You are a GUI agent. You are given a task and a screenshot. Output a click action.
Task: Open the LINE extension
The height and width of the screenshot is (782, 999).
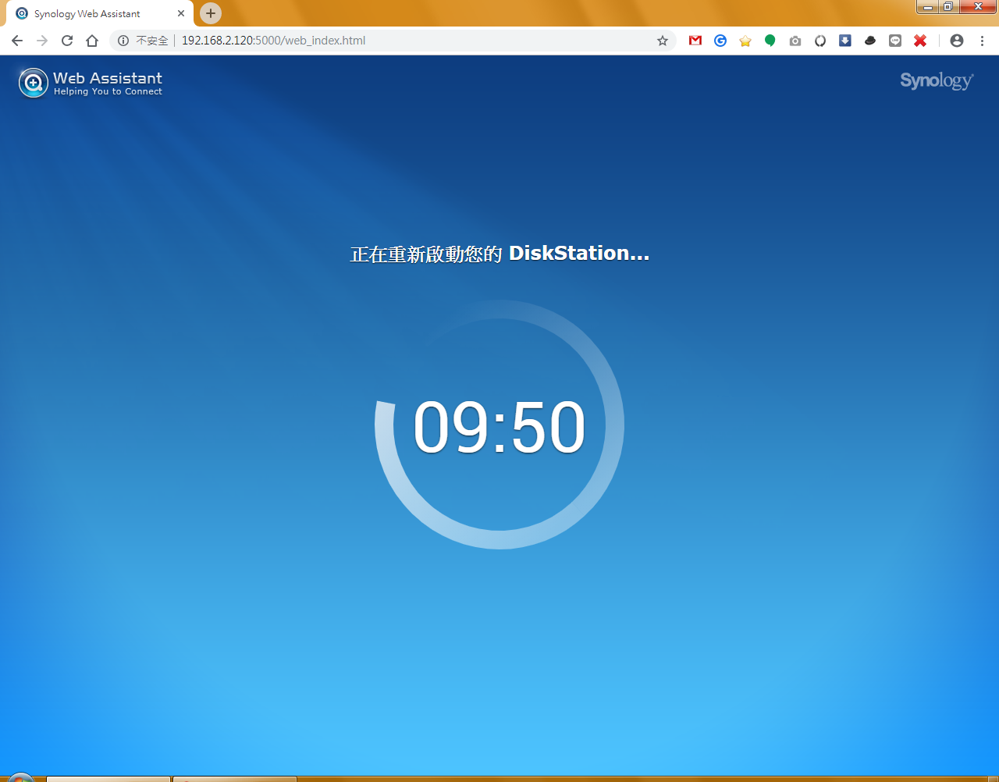(895, 41)
